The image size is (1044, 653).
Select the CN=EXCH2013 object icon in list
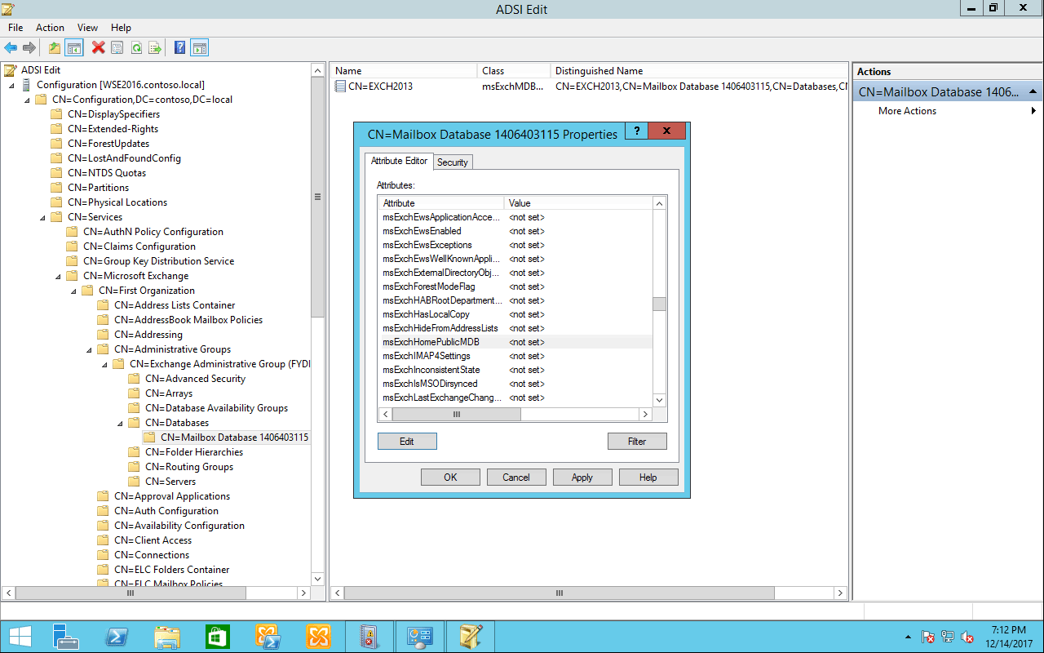[341, 87]
